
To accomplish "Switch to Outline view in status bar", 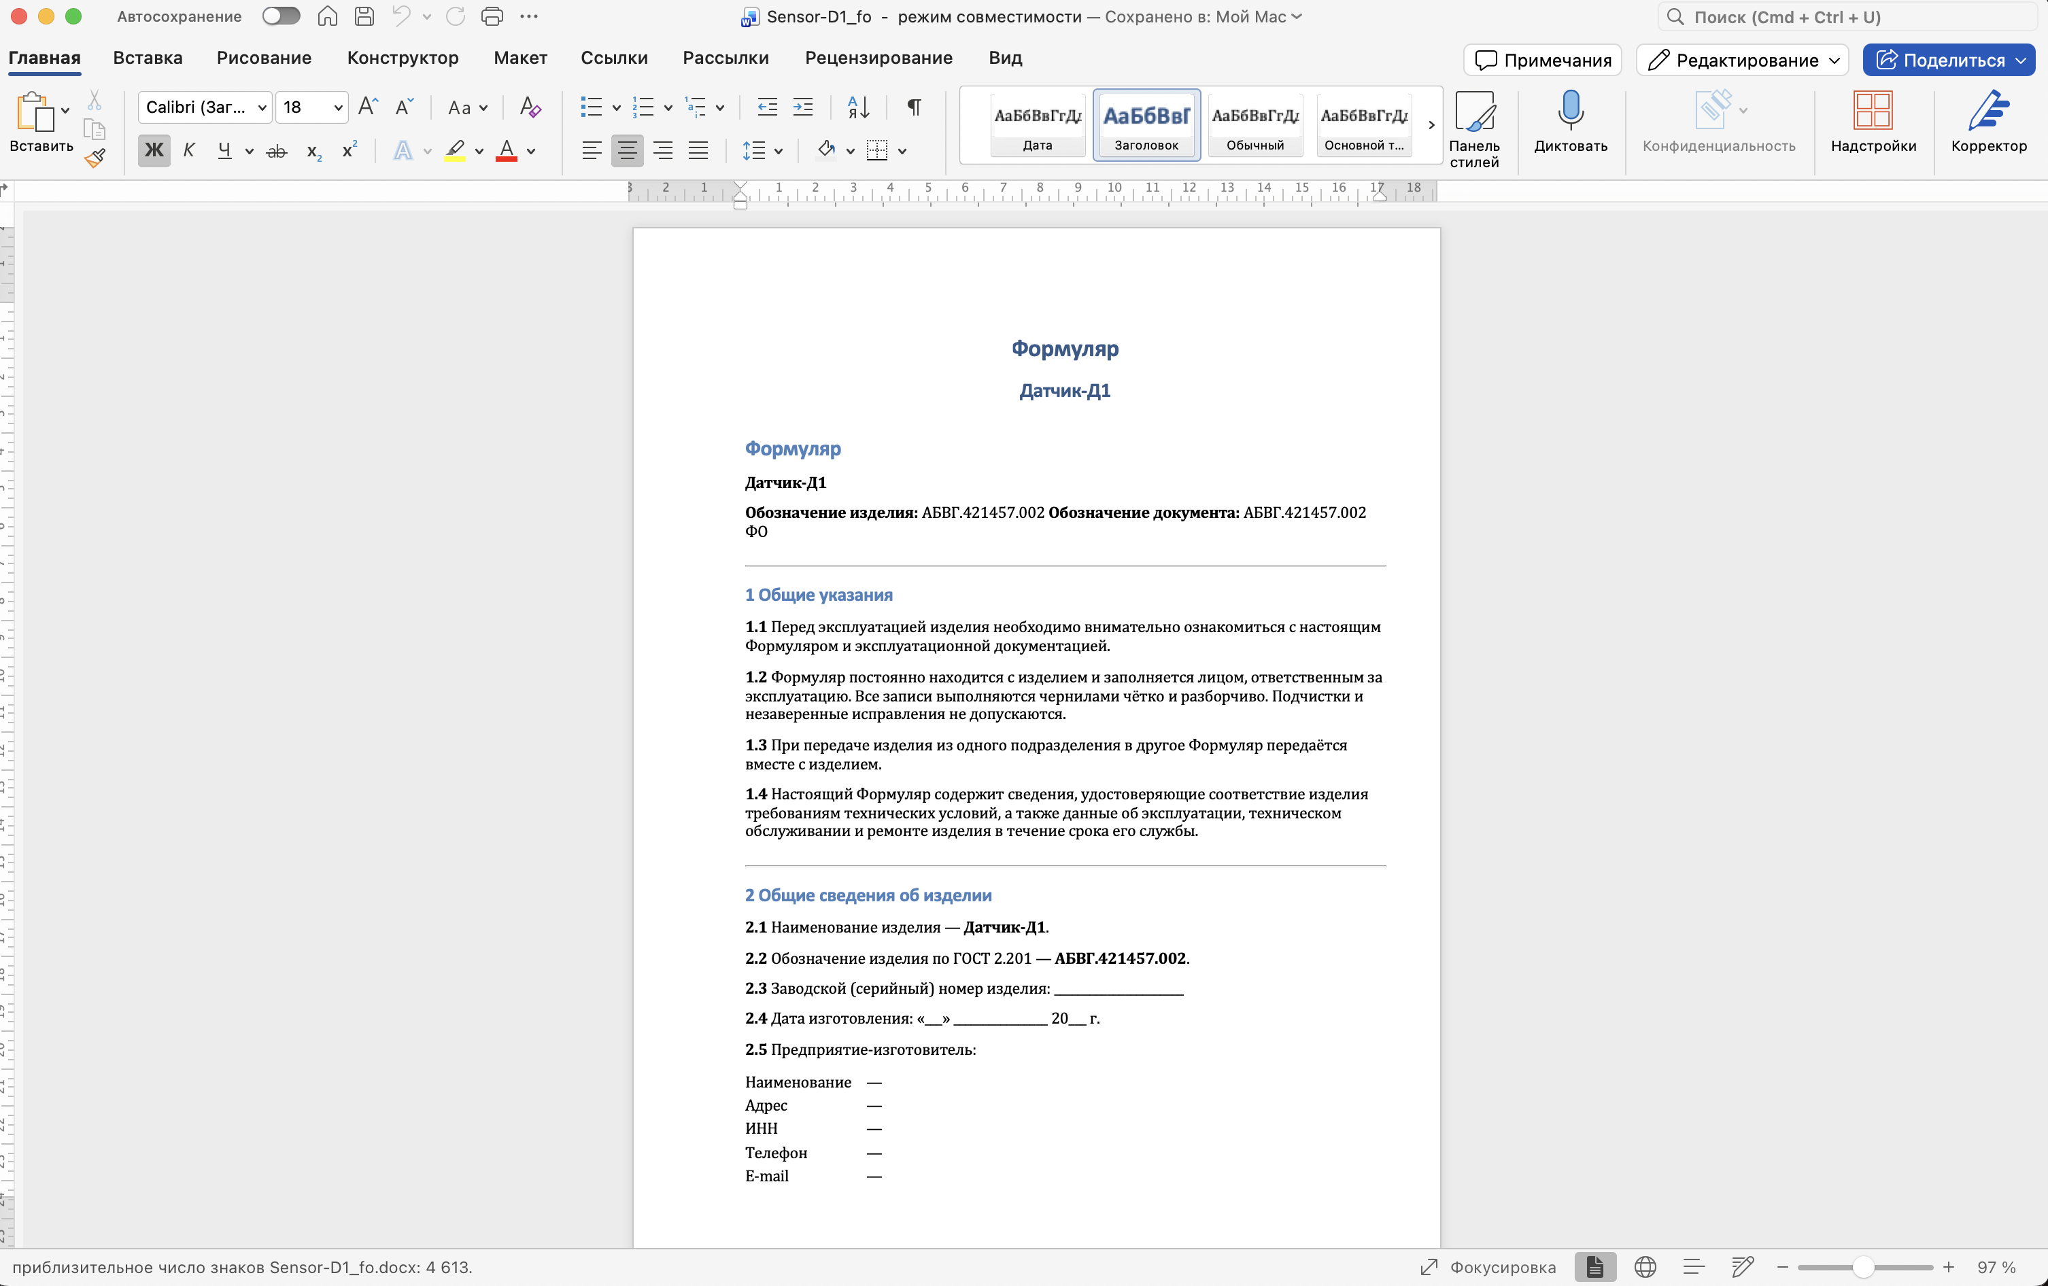I will [x=1693, y=1266].
